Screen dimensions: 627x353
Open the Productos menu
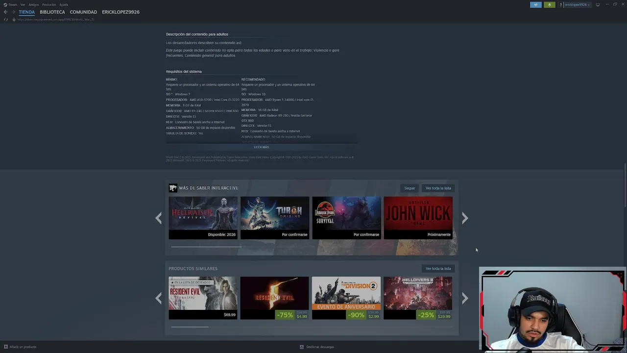click(49, 4)
